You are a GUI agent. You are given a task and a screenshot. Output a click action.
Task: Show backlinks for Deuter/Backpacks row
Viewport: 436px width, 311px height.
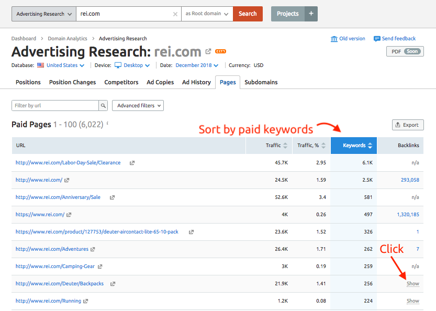click(412, 284)
